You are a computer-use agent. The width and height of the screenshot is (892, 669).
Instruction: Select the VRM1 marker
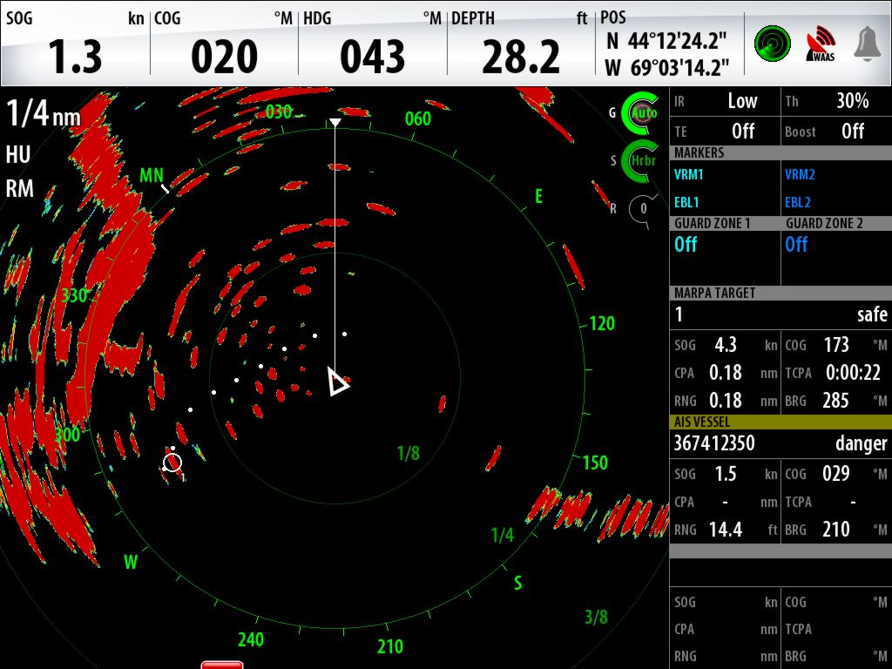pyautogui.click(x=688, y=174)
